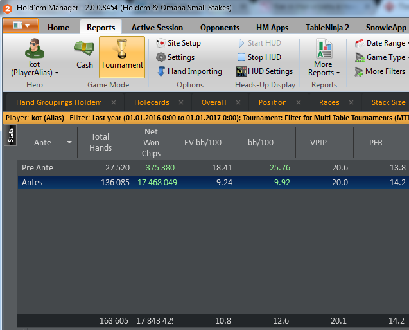
Task: Switch to the Position report tab
Action: (273, 102)
